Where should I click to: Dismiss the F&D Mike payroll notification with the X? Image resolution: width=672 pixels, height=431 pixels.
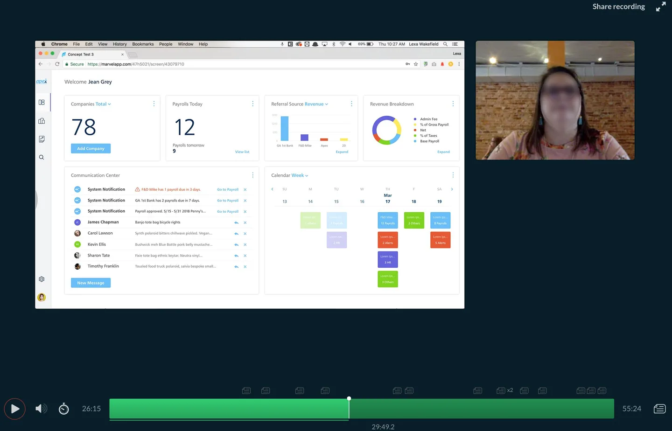pyautogui.click(x=245, y=189)
